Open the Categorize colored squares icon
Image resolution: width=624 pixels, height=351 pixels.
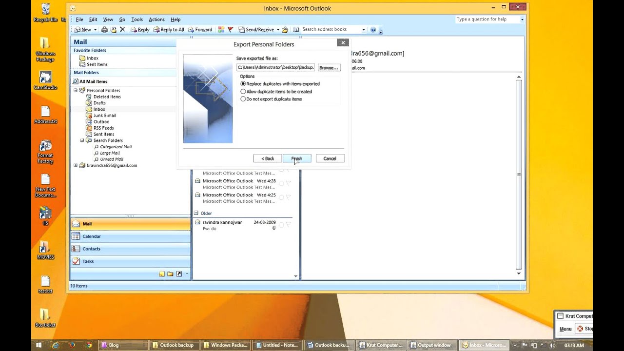221,30
